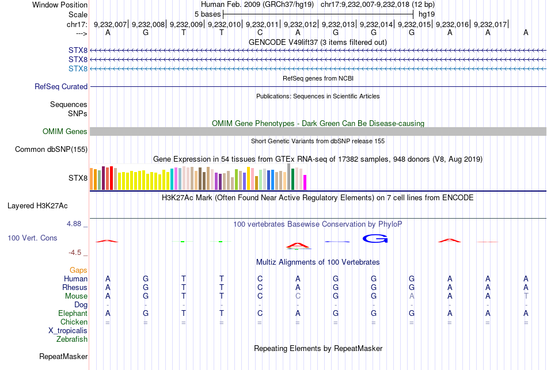Image resolution: width=547 pixels, height=370 pixels.
Task: Click the Short Genetic Variants from dbSNP title
Action: coord(318,141)
